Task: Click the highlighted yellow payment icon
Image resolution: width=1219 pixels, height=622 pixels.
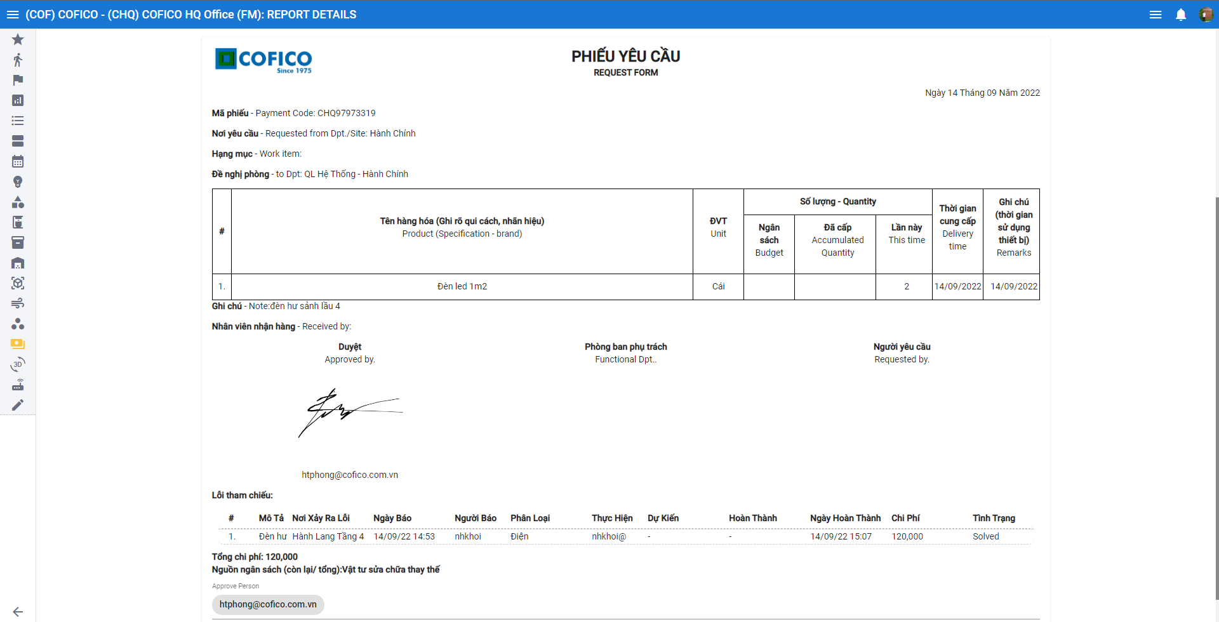Action: click(18, 344)
